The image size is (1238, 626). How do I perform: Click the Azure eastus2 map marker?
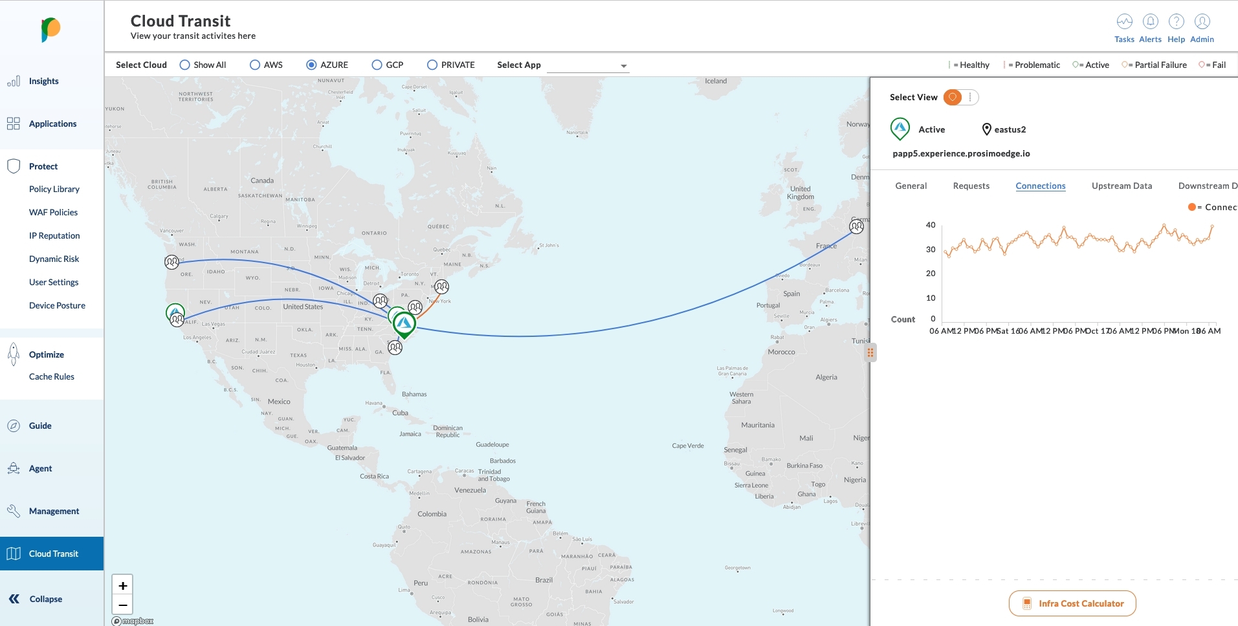click(x=404, y=323)
